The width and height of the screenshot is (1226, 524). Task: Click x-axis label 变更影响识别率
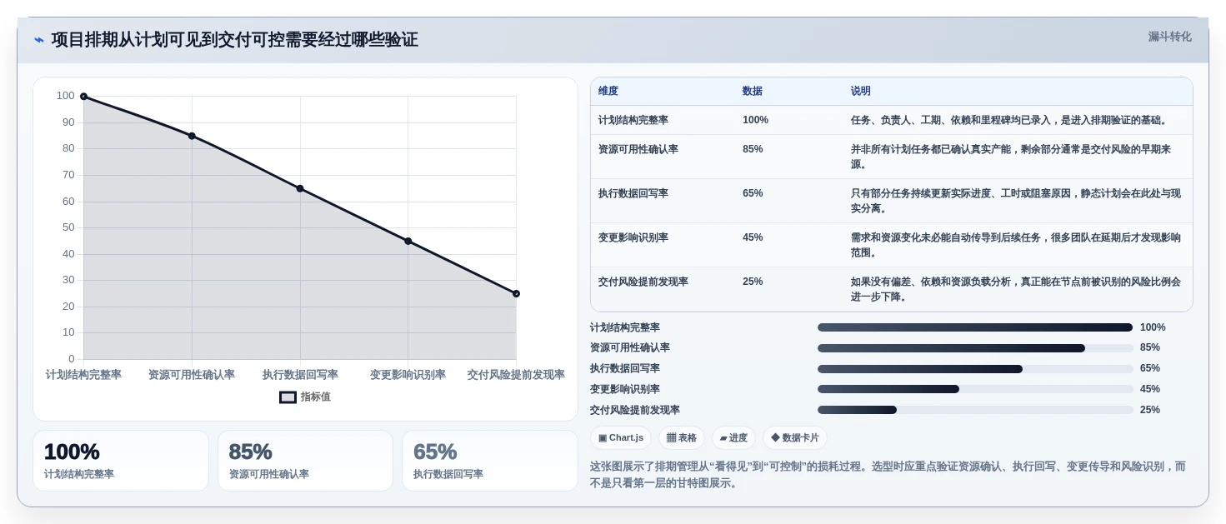click(x=408, y=375)
